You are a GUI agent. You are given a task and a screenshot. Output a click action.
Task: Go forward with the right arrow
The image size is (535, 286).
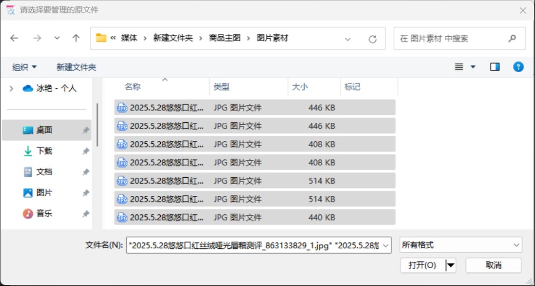click(37, 38)
